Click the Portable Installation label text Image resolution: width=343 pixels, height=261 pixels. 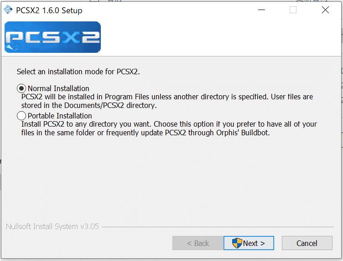pos(60,116)
